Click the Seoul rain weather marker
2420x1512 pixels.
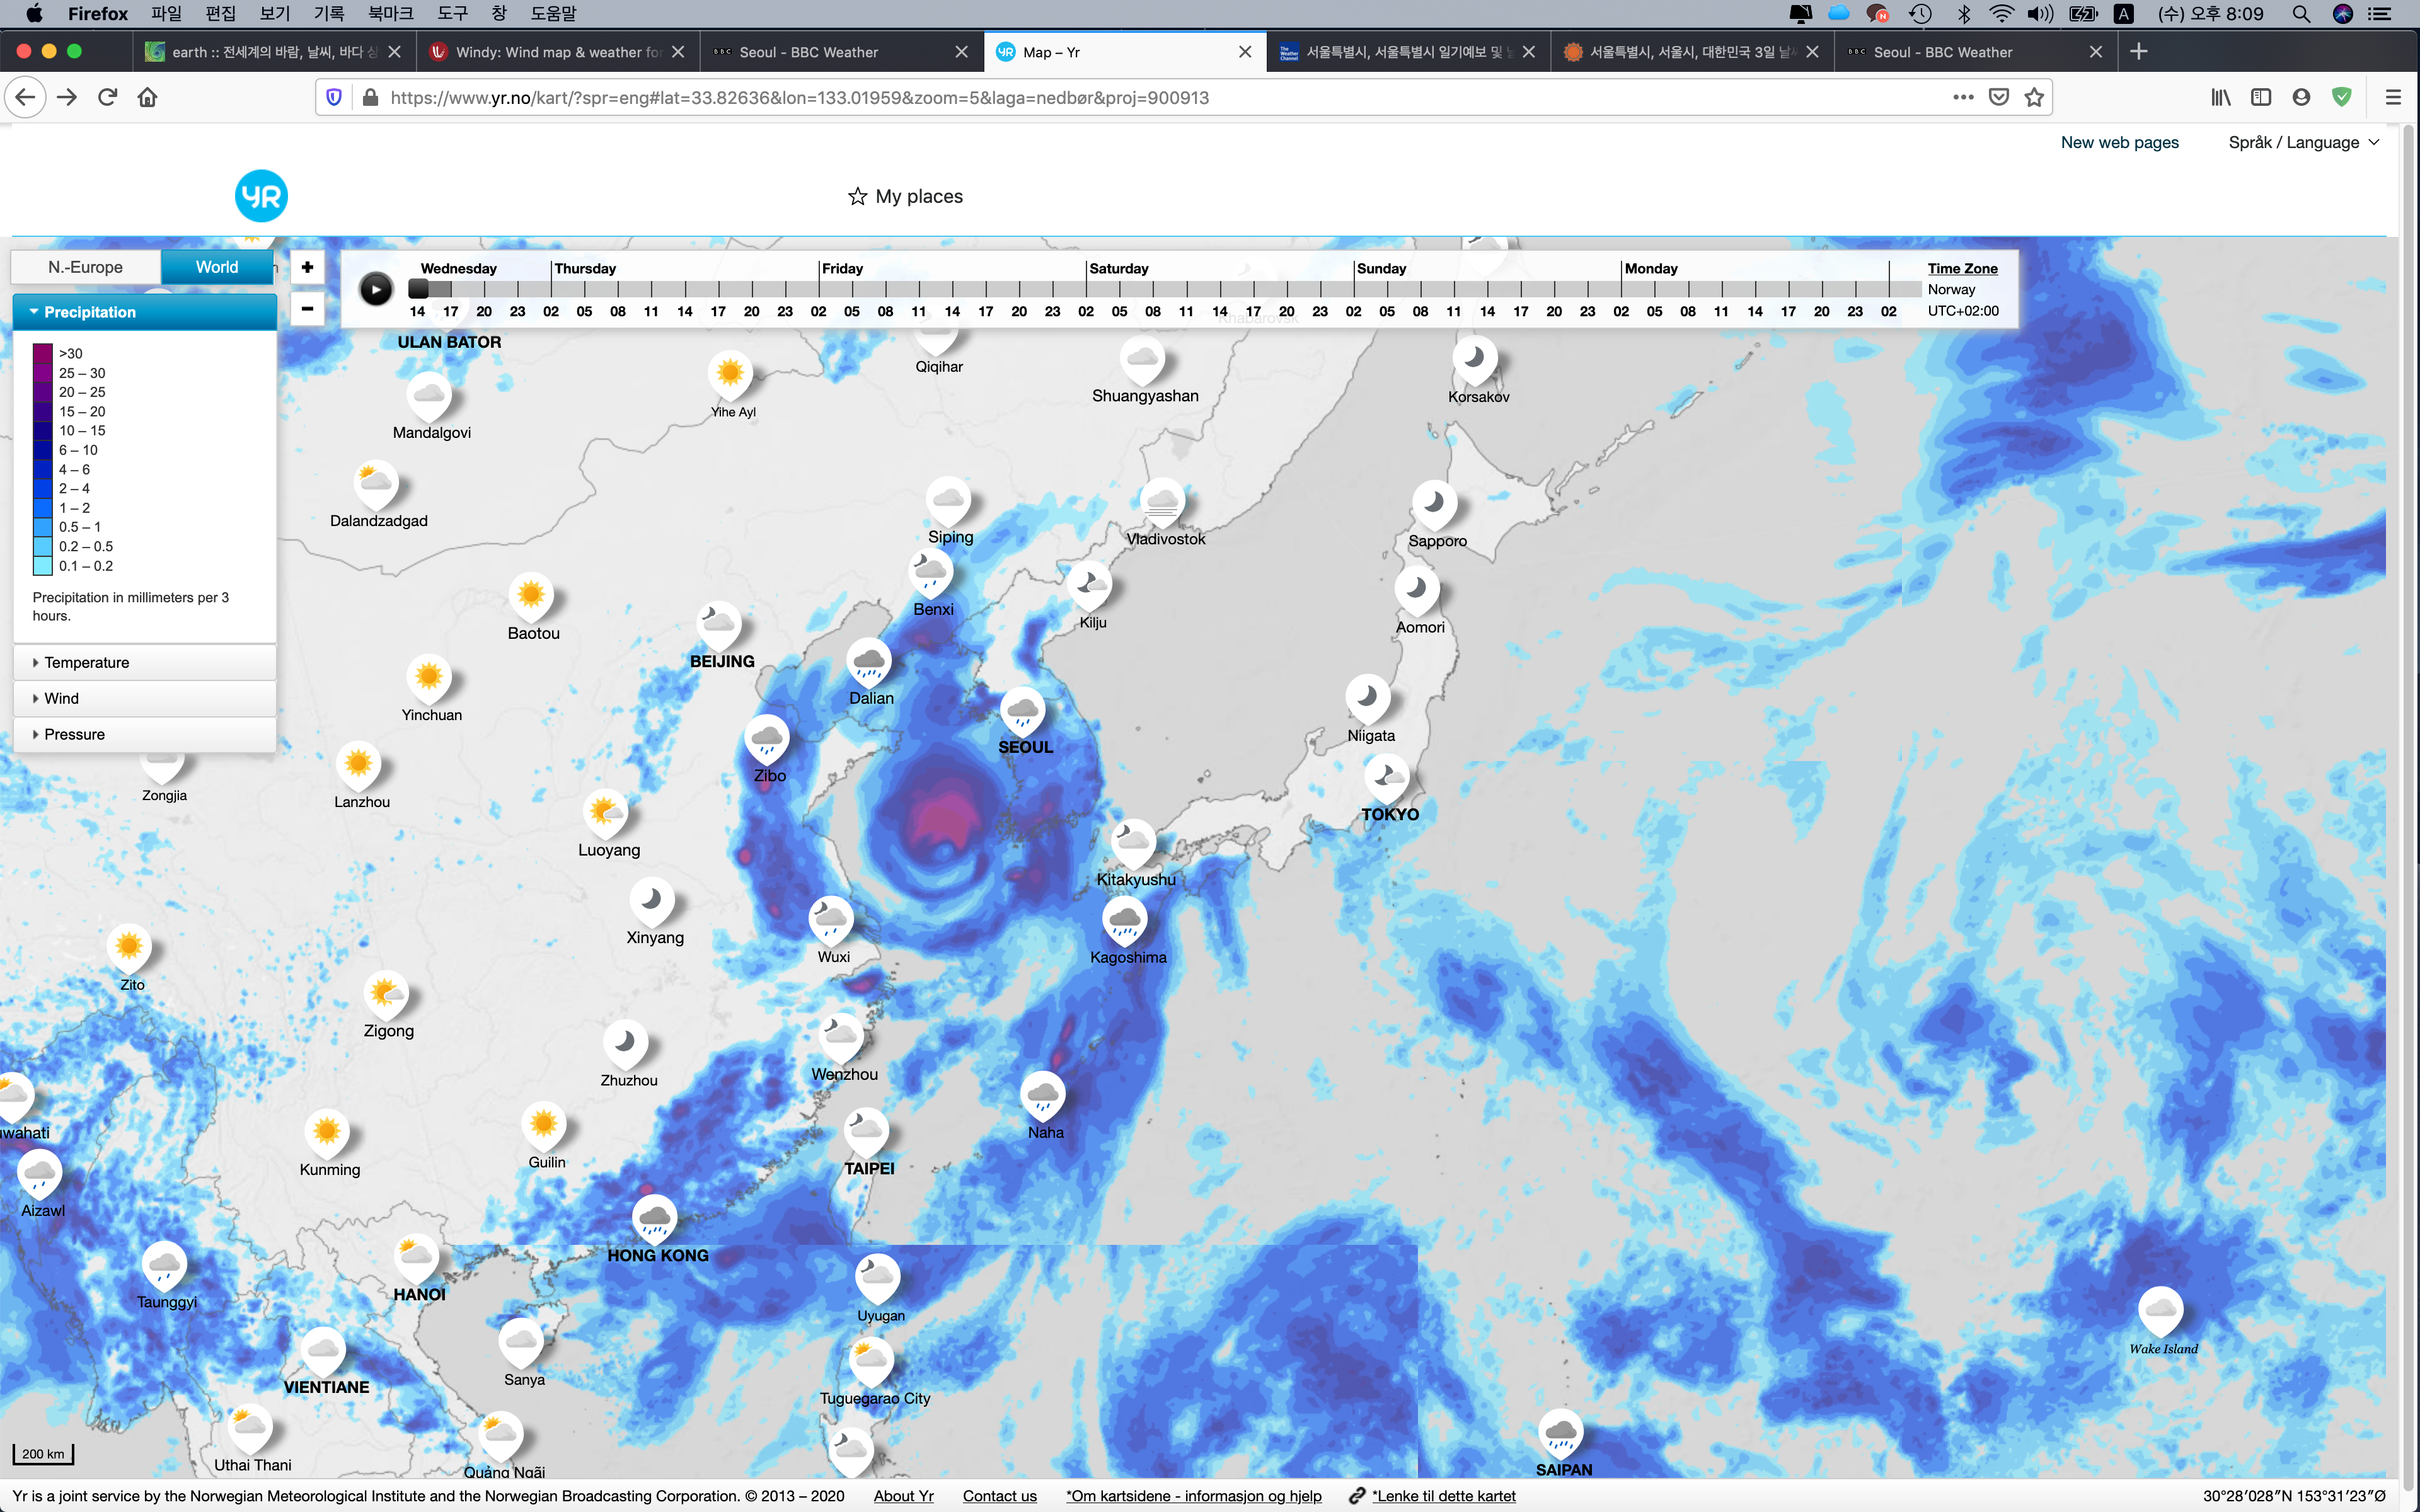tap(1022, 711)
